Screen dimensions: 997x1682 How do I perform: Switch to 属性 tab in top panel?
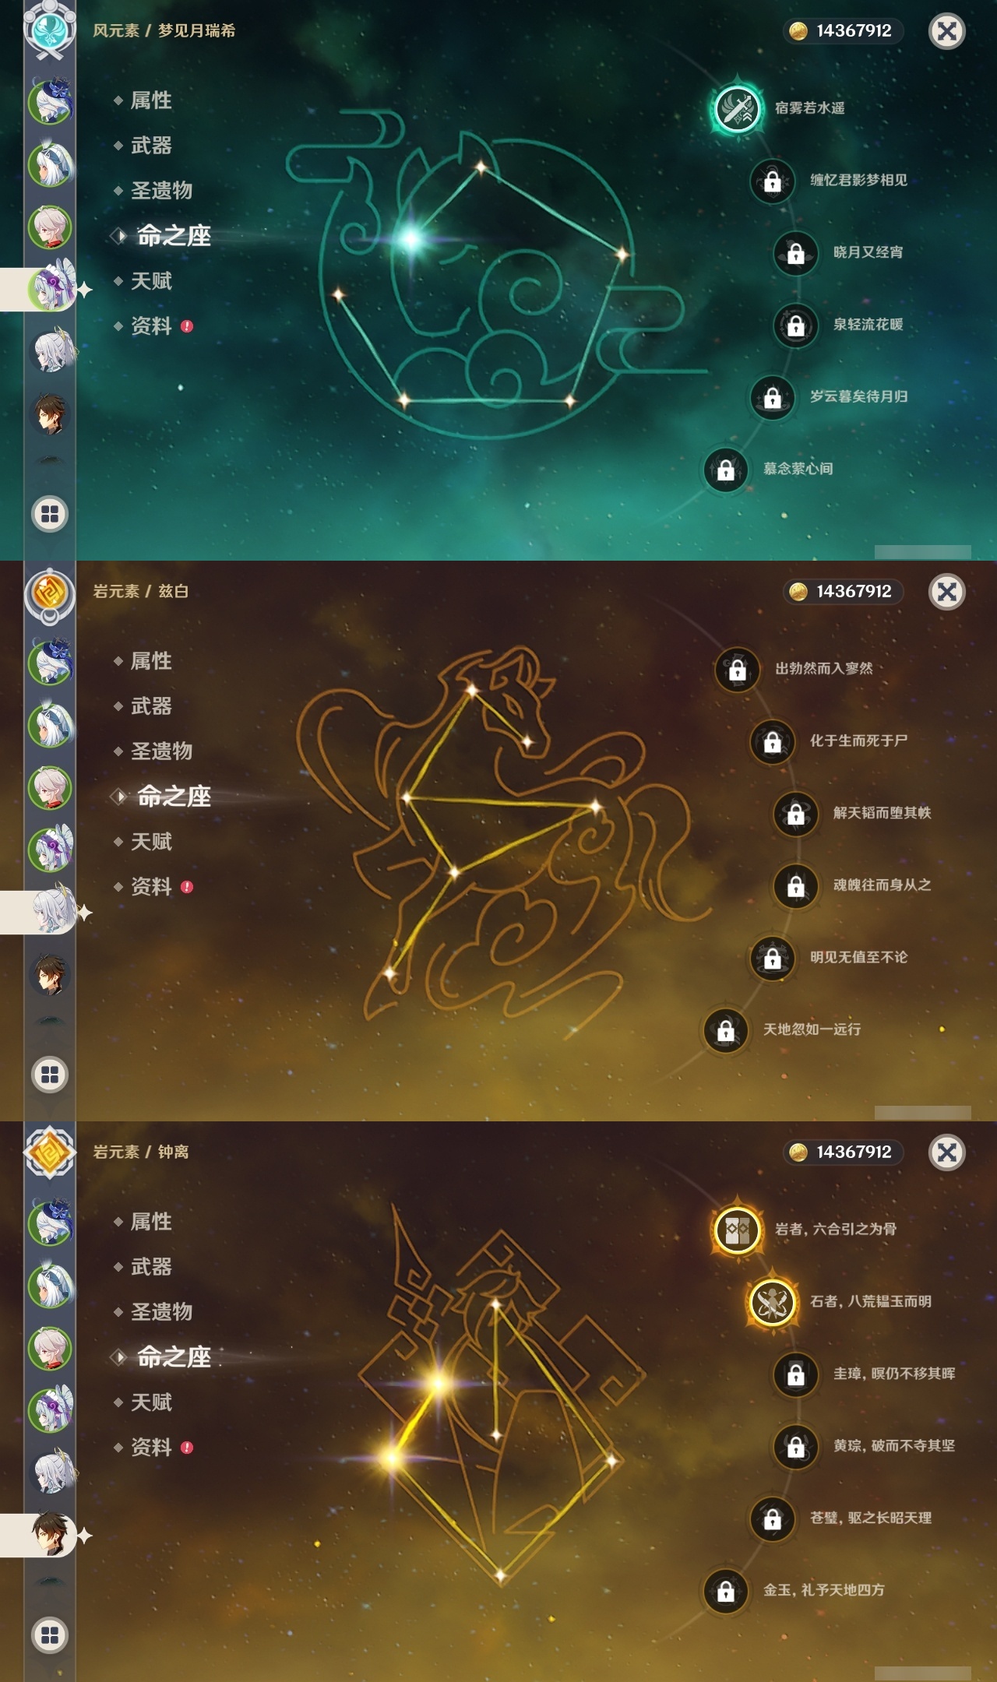151,100
